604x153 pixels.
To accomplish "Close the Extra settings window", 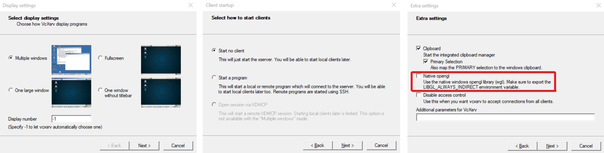I will point(599,5).
